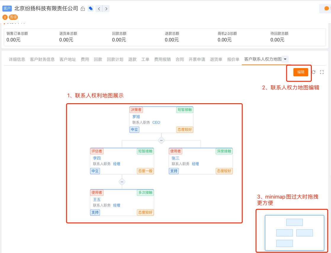
Task: Click the orange 工 badge icon
Action: pyautogui.click(x=5, y=17)
